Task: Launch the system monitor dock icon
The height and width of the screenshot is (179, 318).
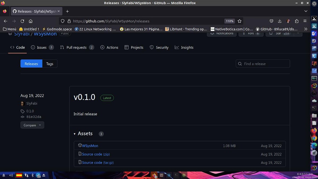Action: coord(314,78)
